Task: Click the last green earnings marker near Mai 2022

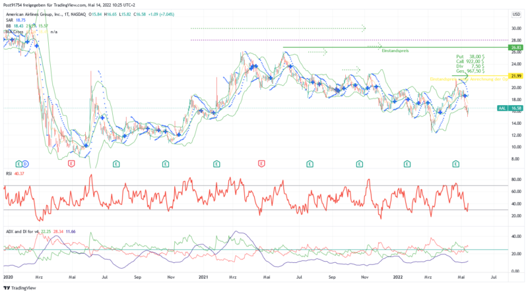Action: [x=455, y=163]
